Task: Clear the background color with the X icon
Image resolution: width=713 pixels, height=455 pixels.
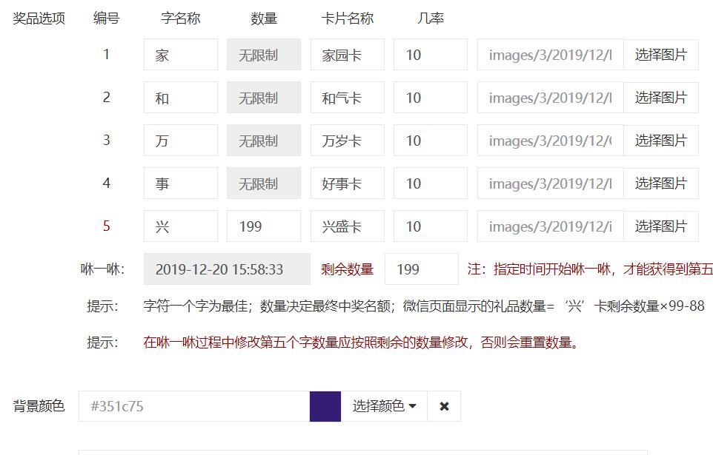Action: tap(444, 406)
